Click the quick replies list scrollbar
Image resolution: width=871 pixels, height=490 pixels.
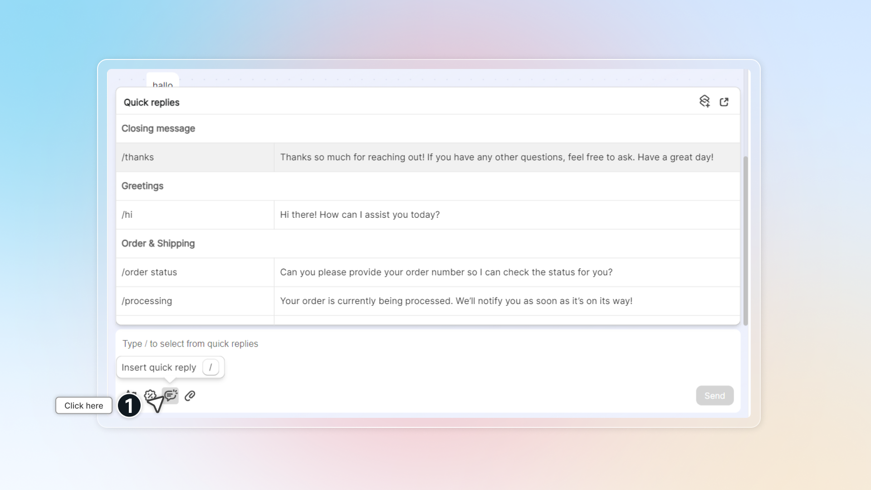pos(745,240)
